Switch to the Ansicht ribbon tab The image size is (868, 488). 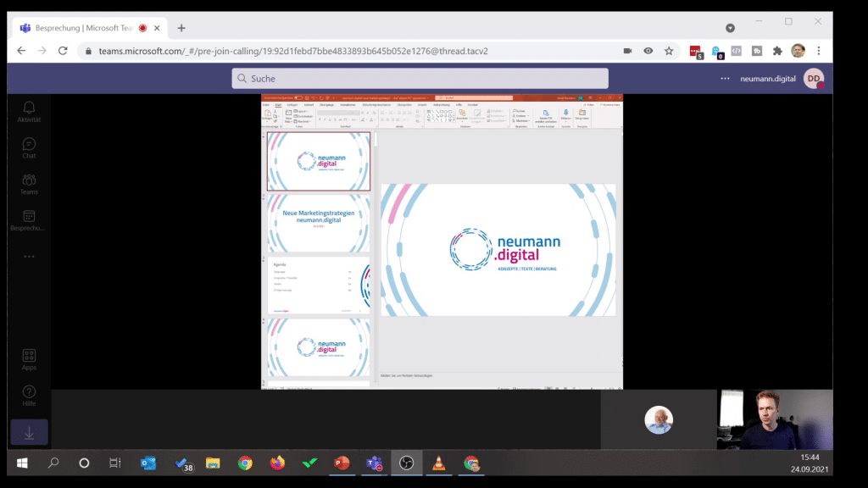422,104
